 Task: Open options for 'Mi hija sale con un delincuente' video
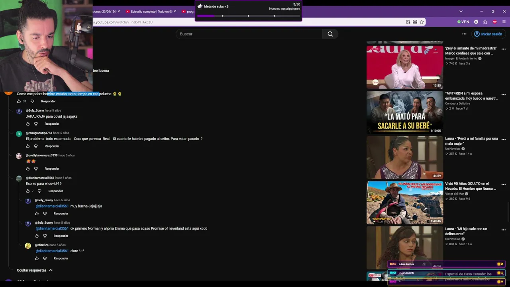[x=504, y=230]
